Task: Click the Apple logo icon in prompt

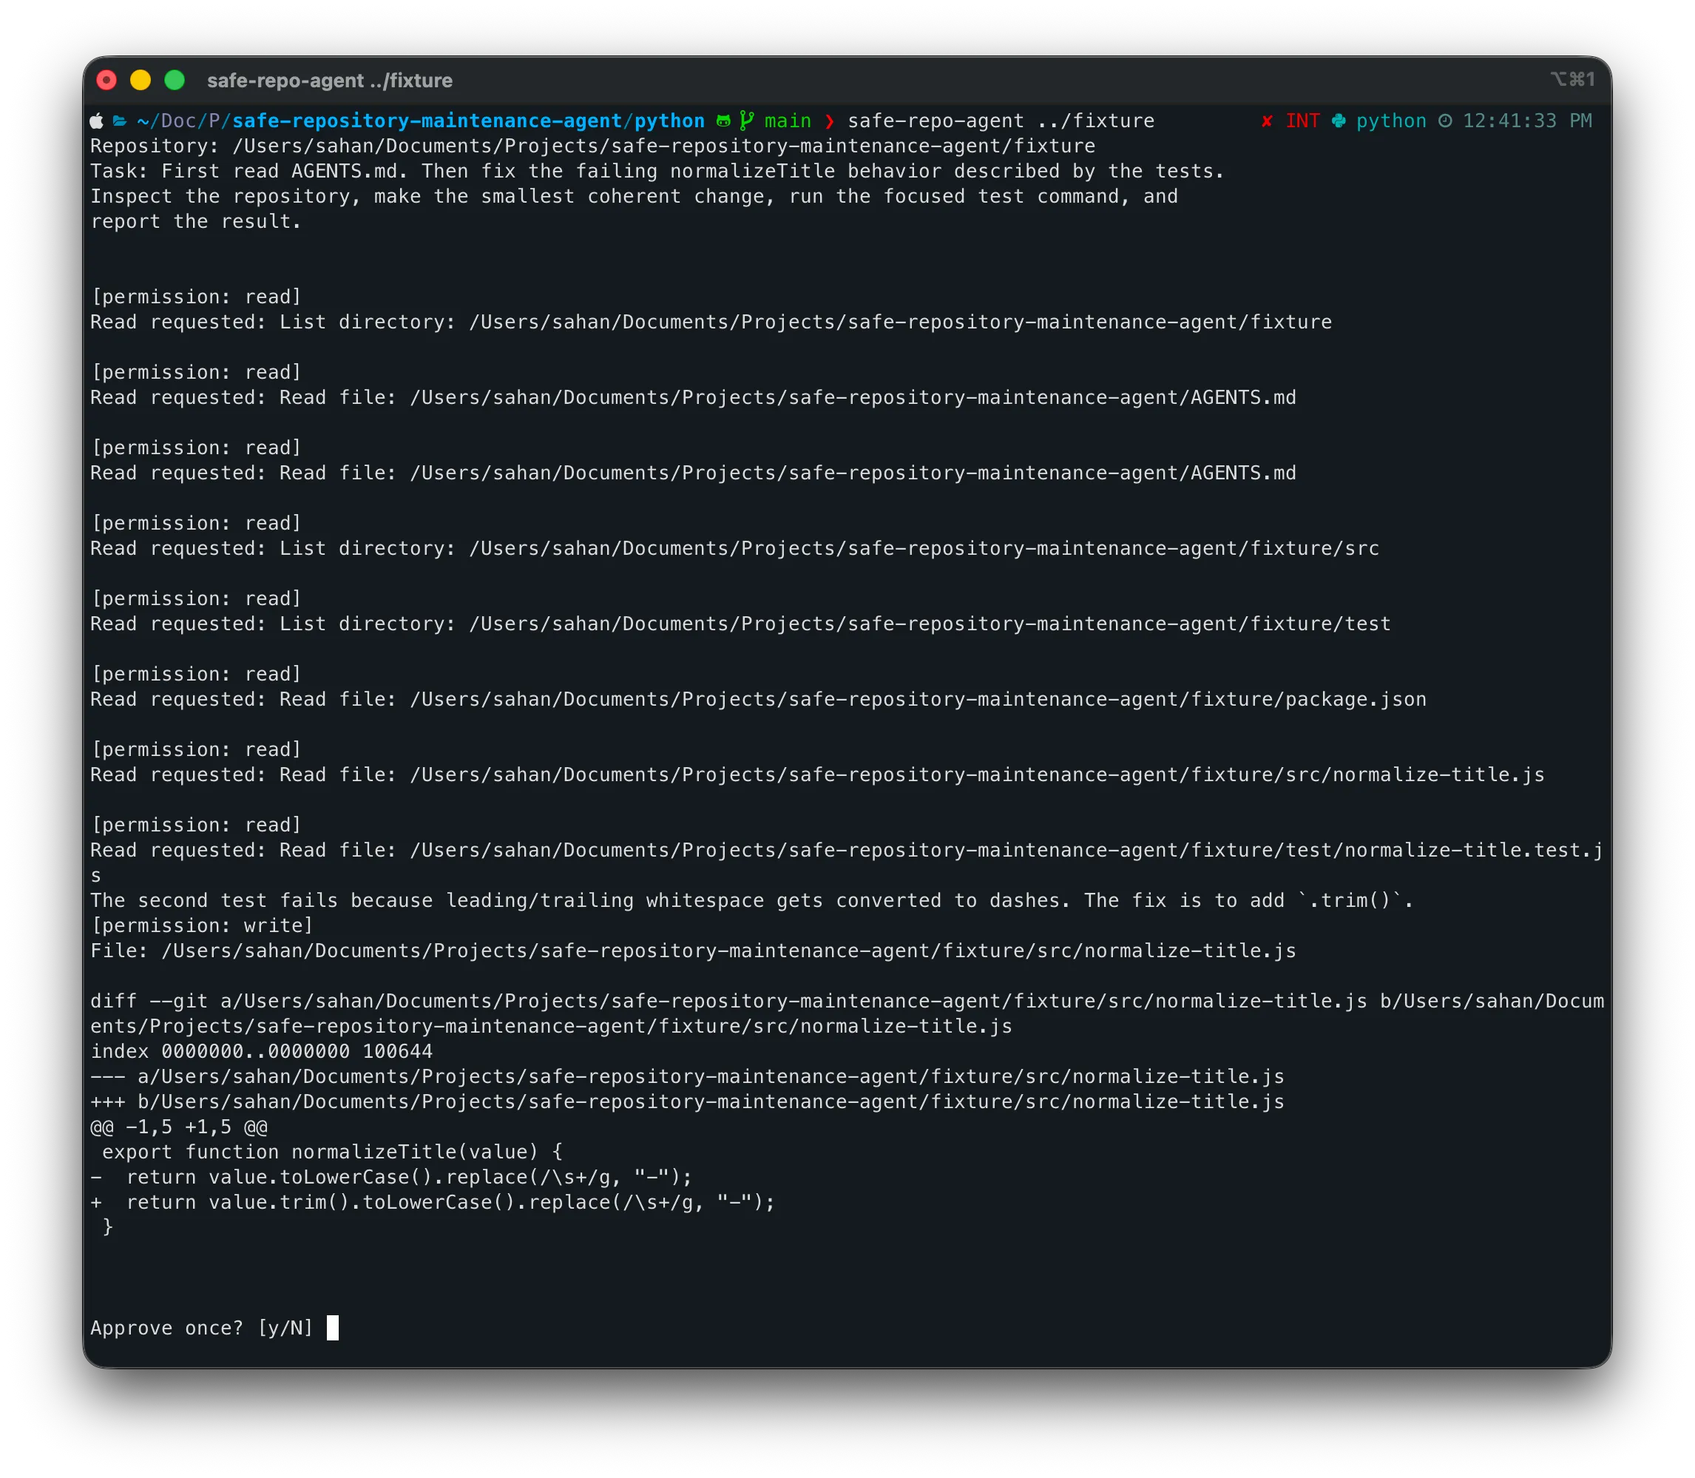Action: (x=96, y=121)
